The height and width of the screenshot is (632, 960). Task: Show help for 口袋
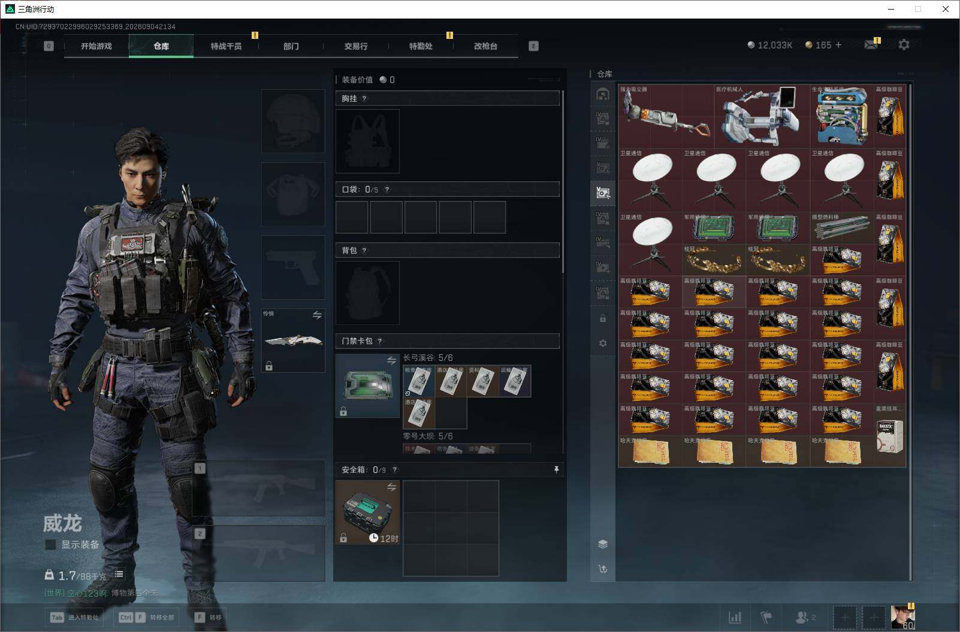[x=387, y=190]
